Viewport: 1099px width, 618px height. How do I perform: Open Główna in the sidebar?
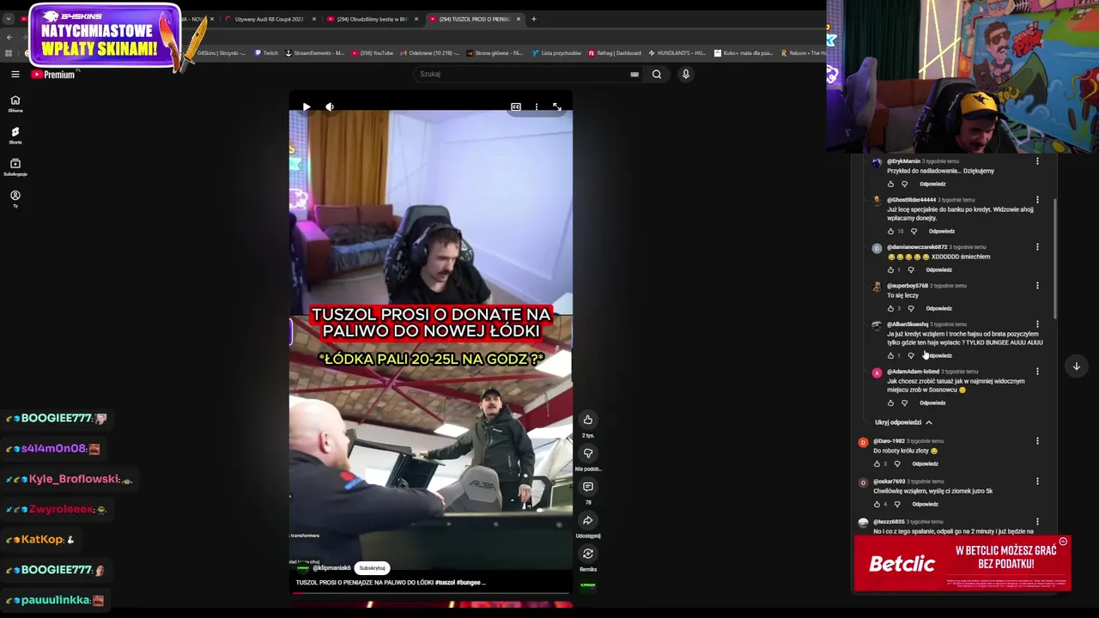pos(15,104)
